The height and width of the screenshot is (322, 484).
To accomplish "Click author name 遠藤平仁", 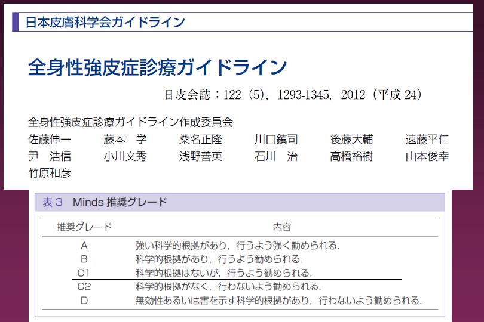I will click(x=427, y=140).
